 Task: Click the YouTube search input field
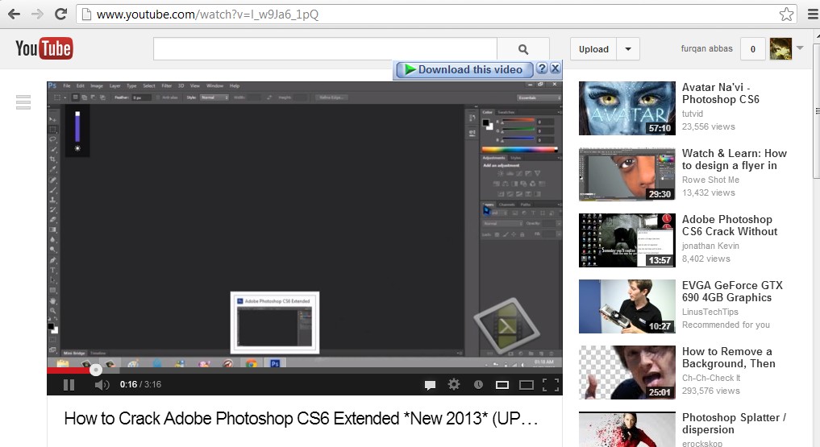tap(325, 49)
